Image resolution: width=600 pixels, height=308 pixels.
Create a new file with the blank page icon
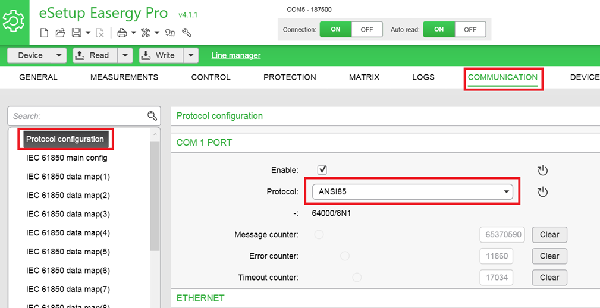click(x=45, y=33)
